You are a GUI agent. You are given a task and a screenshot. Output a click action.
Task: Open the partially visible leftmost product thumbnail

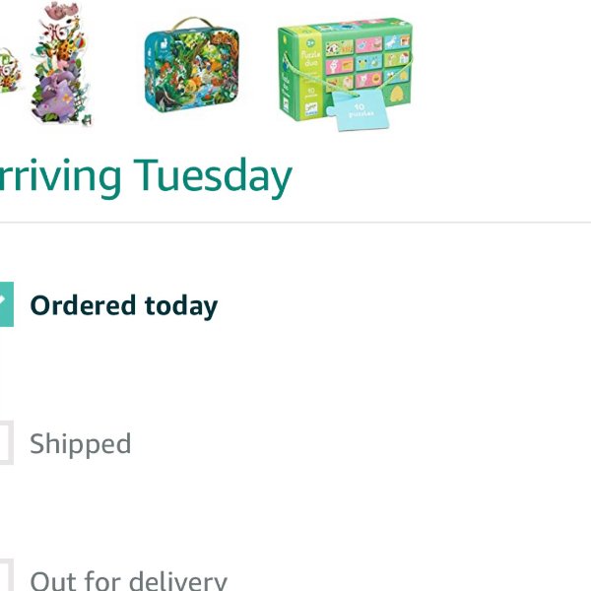10,71
